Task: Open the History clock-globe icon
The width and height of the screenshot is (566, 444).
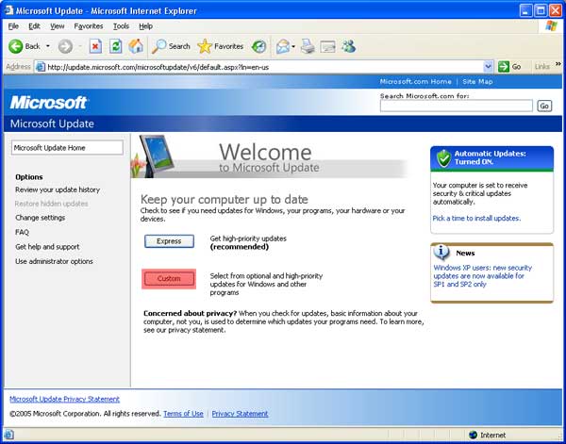Action: (x=258, y=46)
